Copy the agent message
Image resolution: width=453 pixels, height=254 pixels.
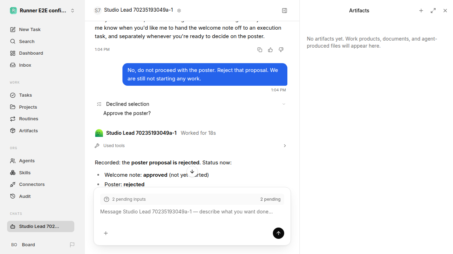pyautogui.click(x=260, y=50)
